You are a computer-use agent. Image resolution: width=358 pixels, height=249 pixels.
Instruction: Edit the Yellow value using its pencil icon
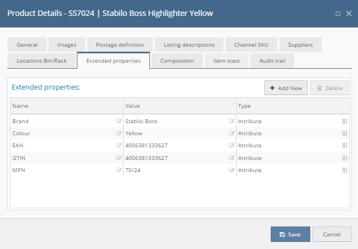click(232, 133)
